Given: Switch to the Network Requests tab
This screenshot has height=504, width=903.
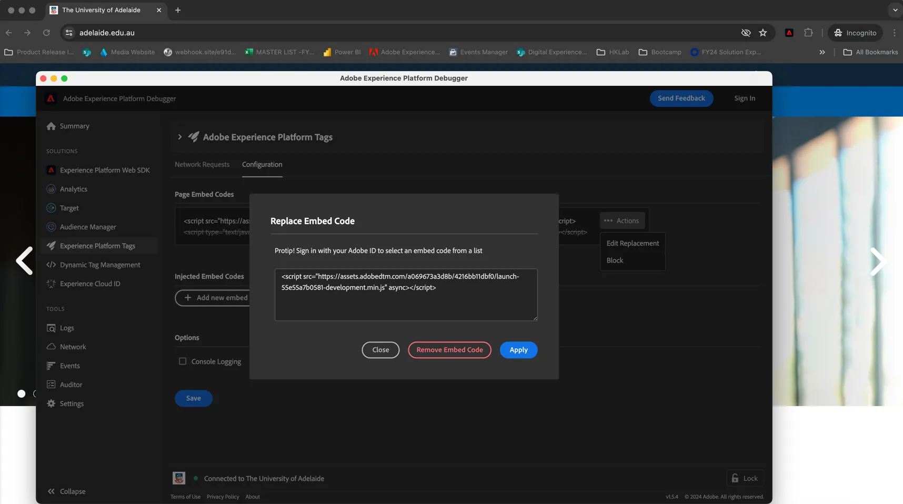Looking at the screenshot, I should tap(202, 165).
